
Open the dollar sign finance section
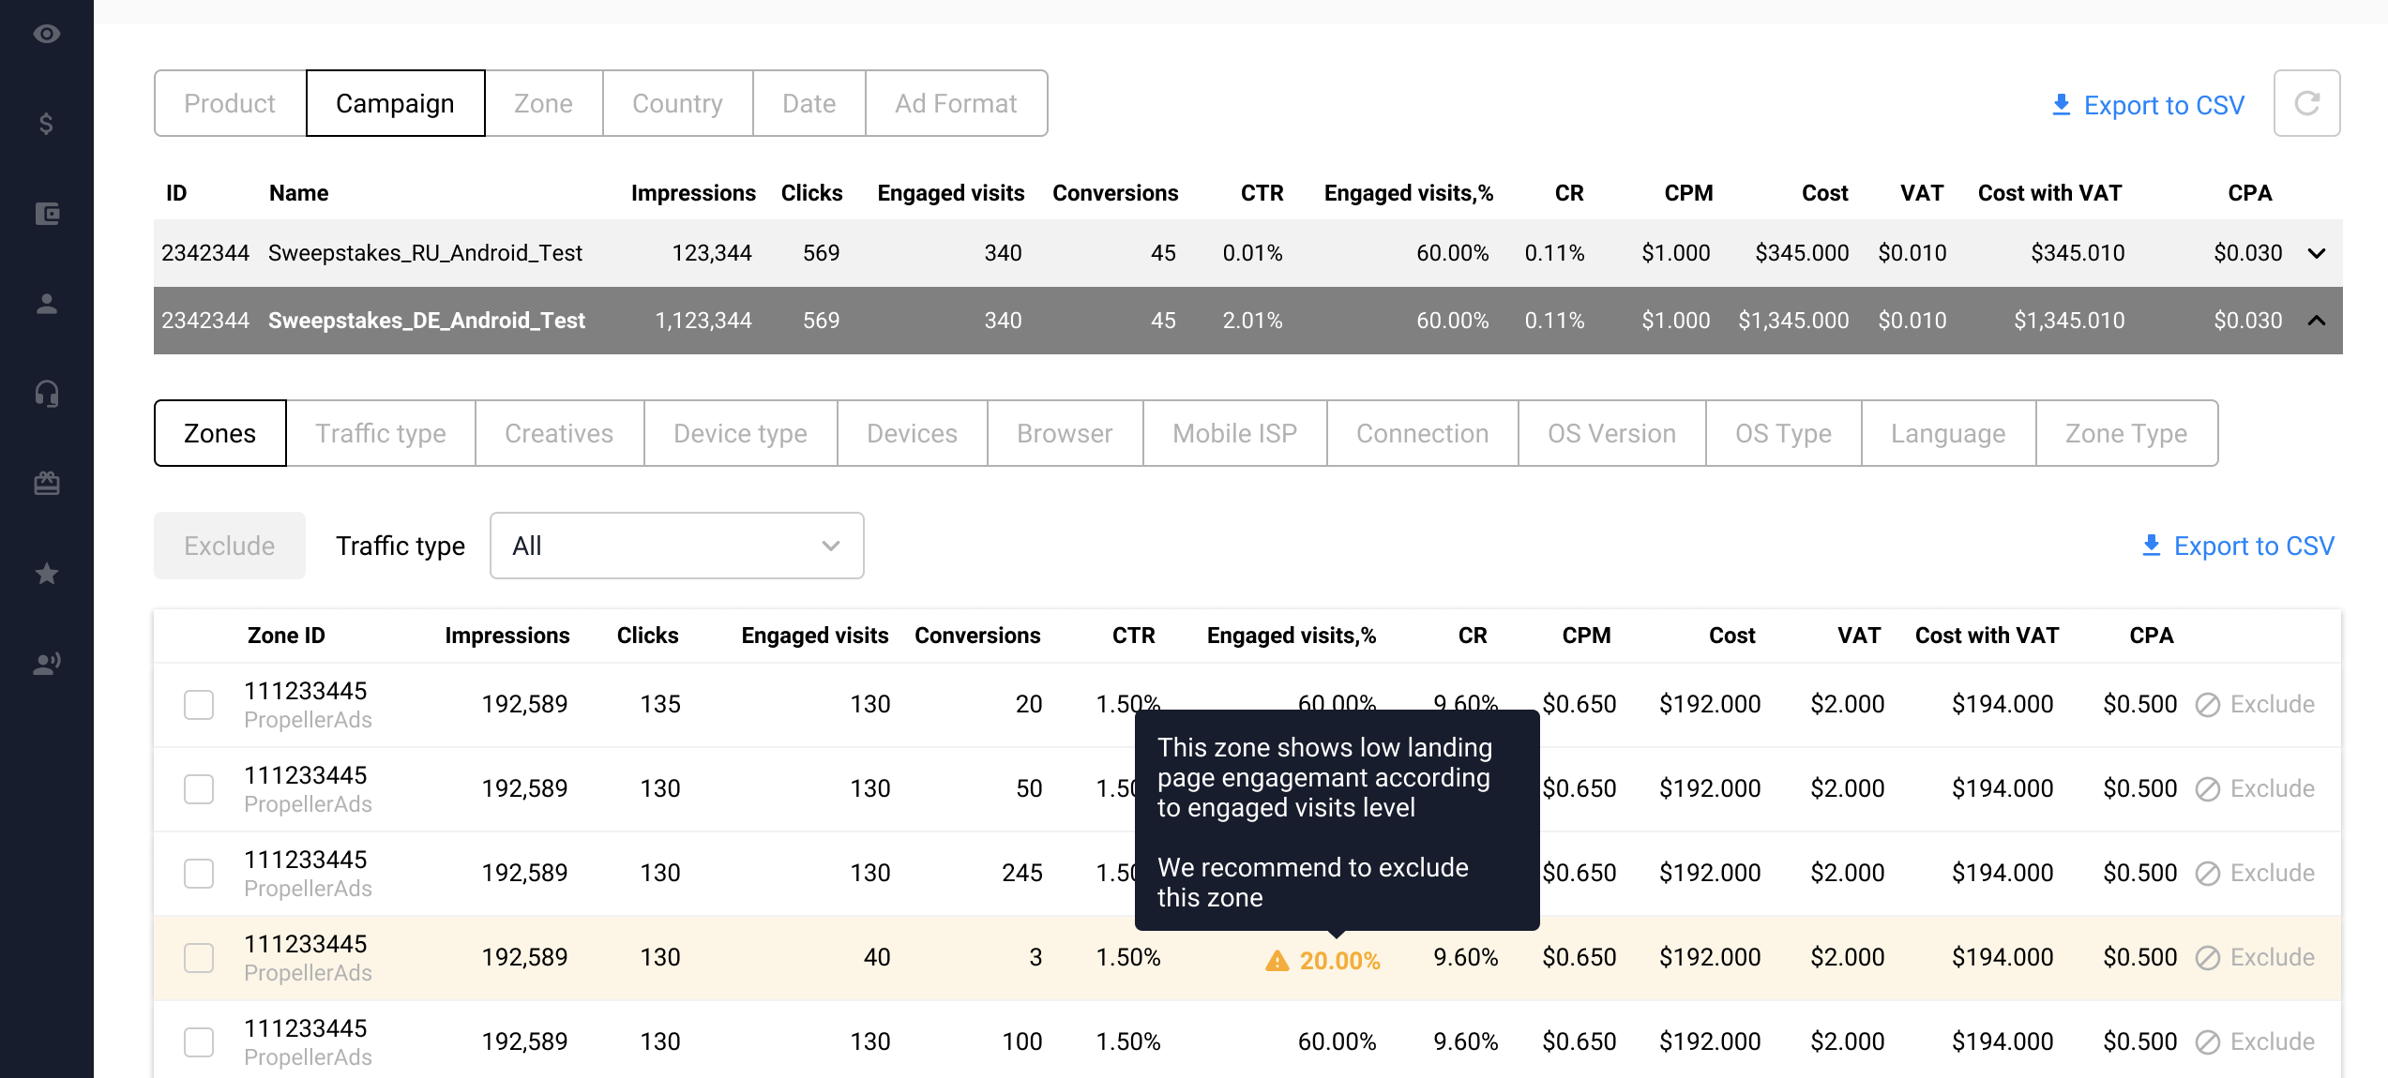(x=47, y=124)
